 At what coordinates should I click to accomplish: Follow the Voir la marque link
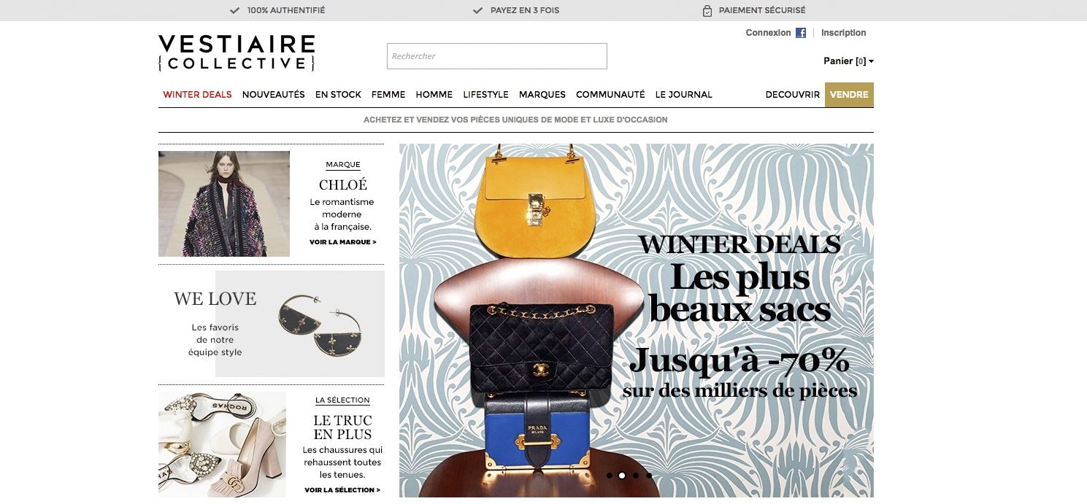coord(343,242)
